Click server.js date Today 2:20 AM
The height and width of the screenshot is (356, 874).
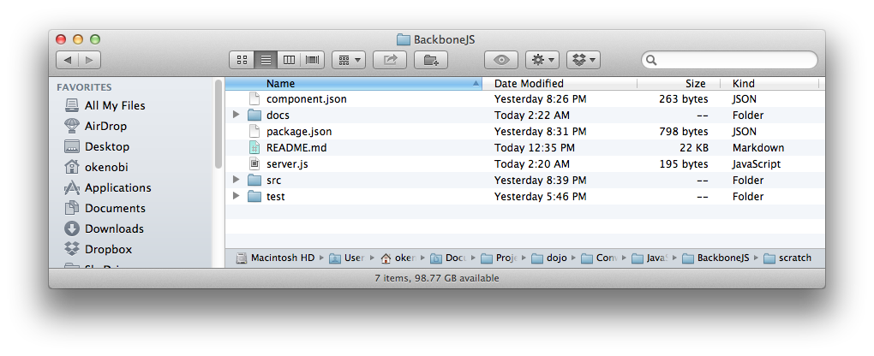[532, 164]
